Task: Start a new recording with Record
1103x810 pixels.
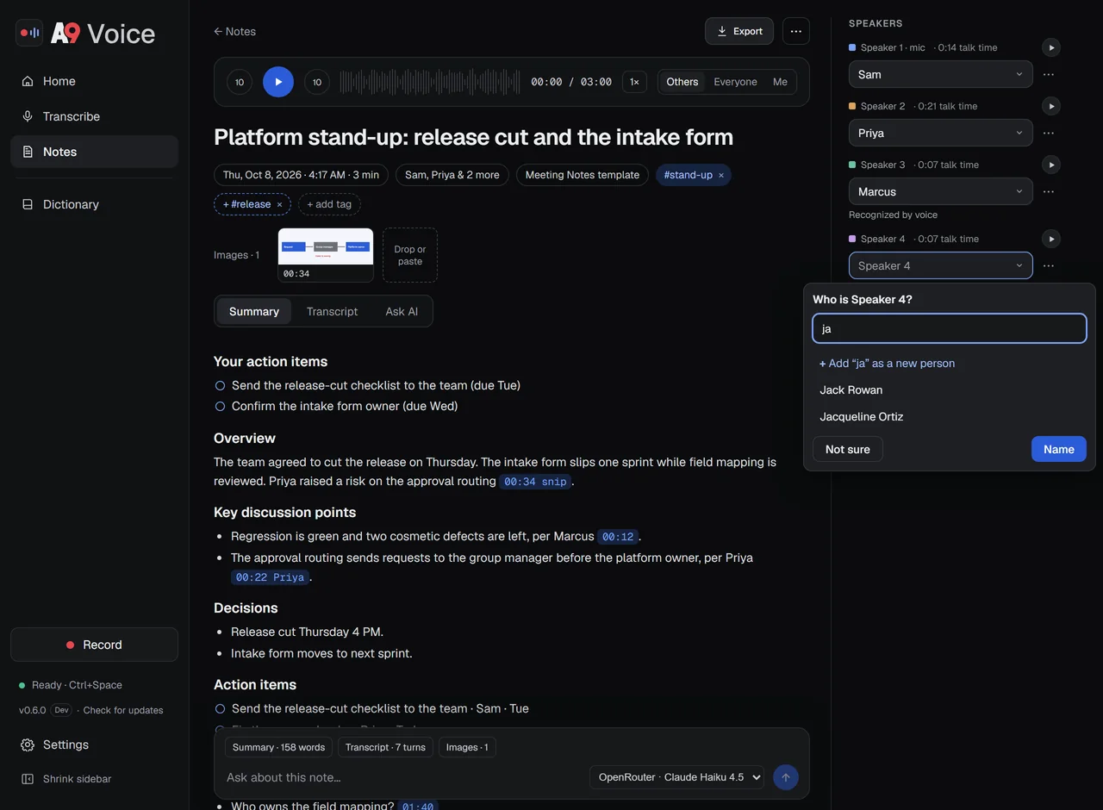Action: (95, 645)
